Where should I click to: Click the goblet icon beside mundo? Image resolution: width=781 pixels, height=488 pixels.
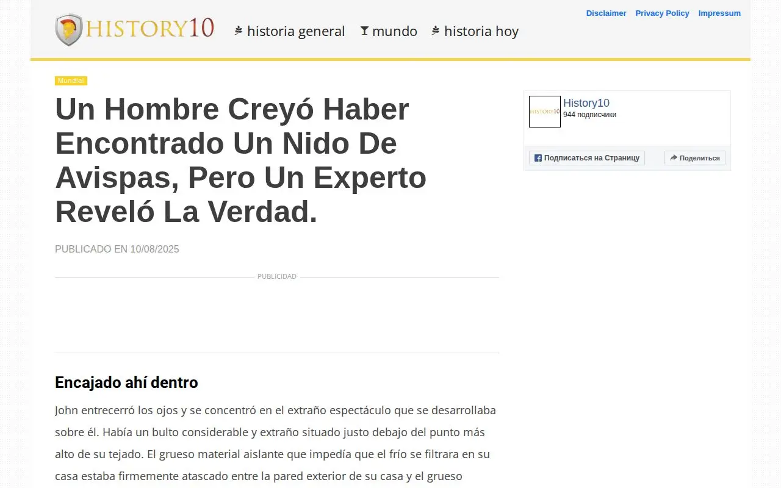click(364, 30)
